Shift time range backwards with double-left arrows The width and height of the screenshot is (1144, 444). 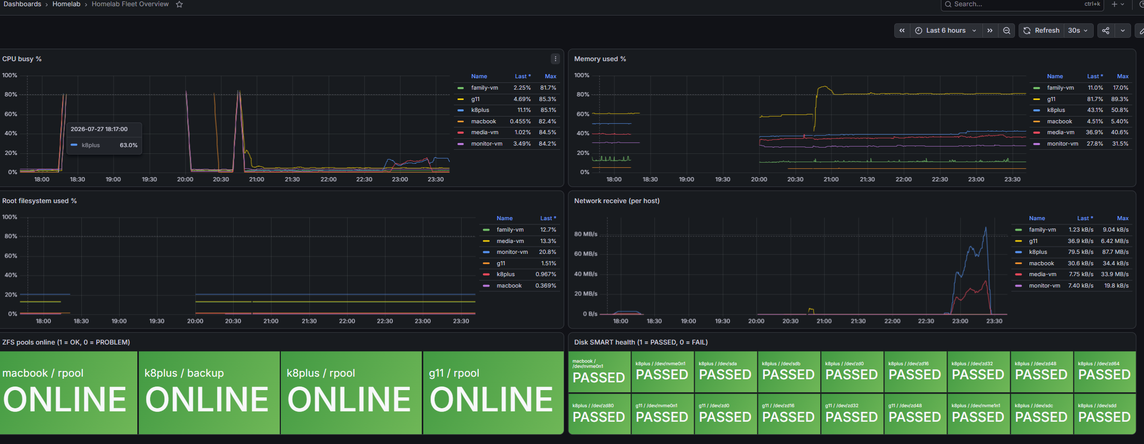click(902, 31)
